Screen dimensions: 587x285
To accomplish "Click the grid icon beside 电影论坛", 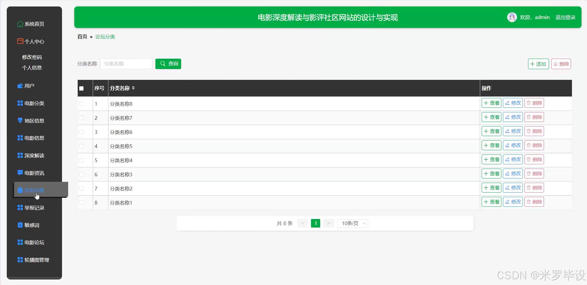I will pyautogui.click(x=20, y=242).
